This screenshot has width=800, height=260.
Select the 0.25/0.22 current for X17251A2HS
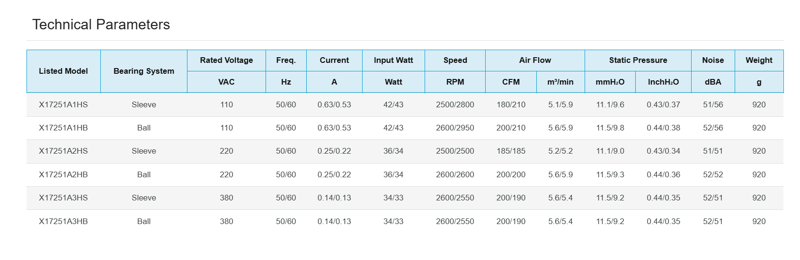click(x=334, y=151)
